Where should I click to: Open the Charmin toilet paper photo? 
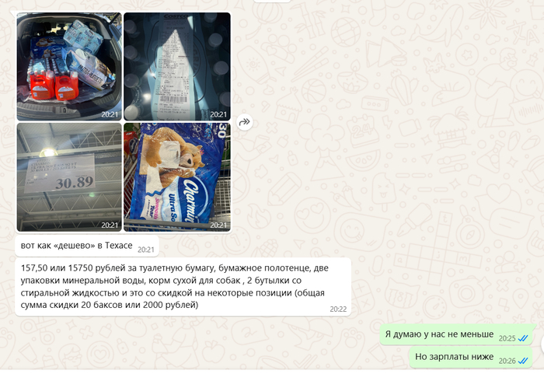tap(177, 177)
